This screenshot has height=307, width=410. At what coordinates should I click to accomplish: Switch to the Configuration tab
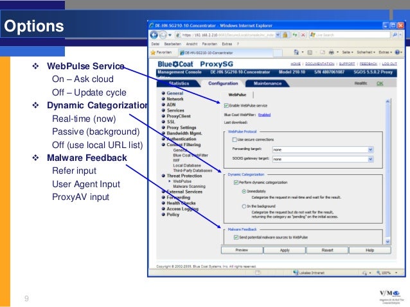pos(223,83)
